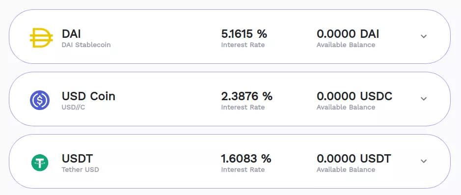Click Interest Rate label under DAI
Image resolution: width=461 pixels, height=195 pixels.
point(243,45)
